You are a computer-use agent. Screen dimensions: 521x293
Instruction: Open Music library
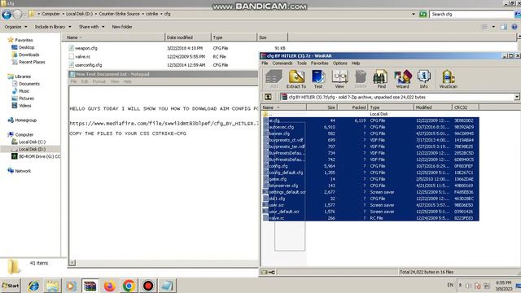pyautogui.click(x=24, y=91)
